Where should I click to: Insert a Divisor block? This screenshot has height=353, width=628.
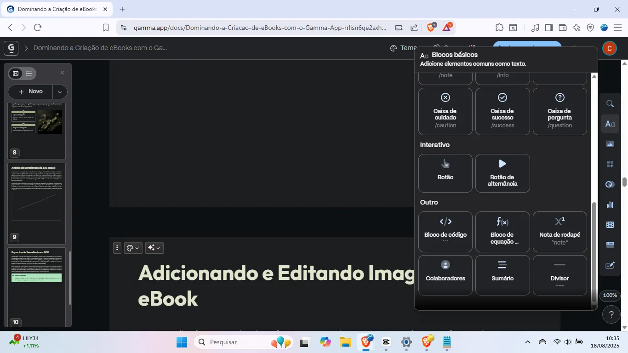[x=559, y=275]
